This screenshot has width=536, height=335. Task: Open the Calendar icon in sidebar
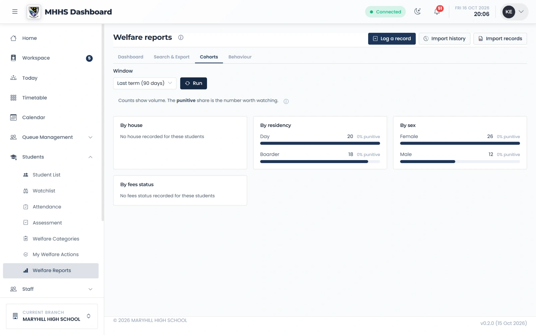[13, 118]
